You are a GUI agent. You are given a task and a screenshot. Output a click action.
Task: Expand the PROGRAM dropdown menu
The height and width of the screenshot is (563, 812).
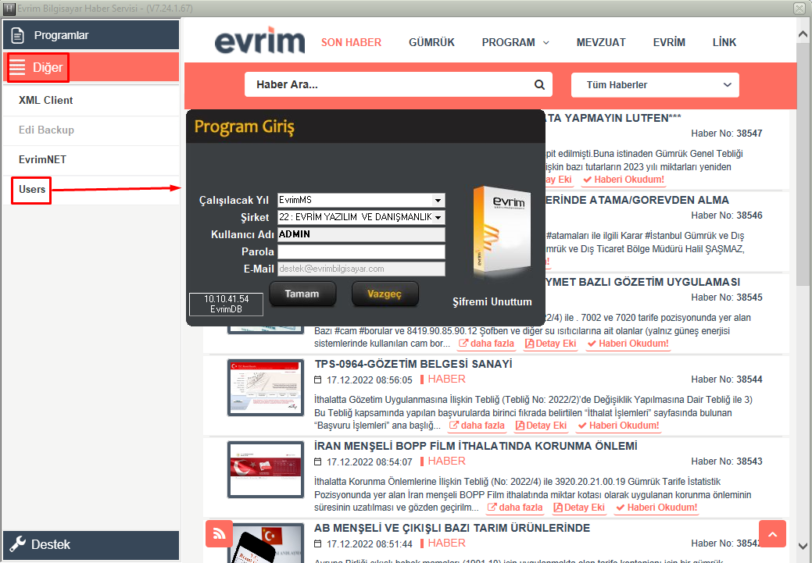[515, 42]
